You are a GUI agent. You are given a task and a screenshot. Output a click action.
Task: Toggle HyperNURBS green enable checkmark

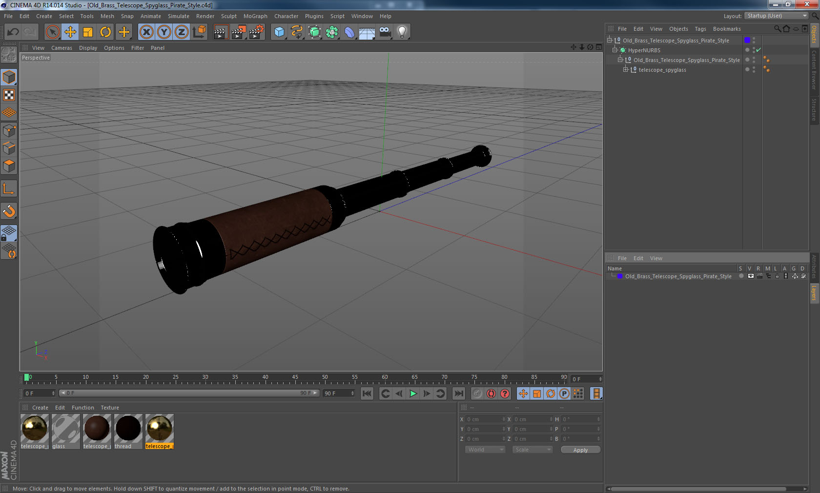point(758,50)
